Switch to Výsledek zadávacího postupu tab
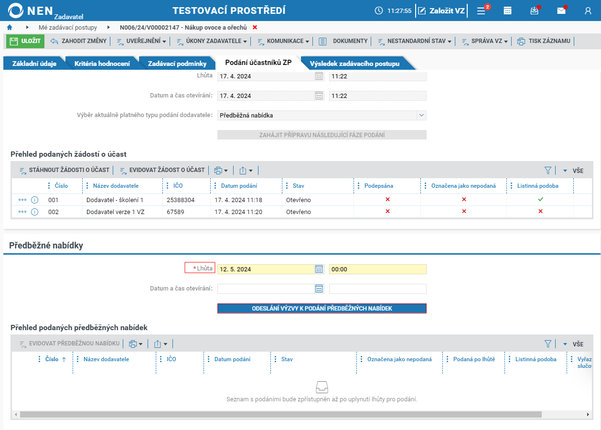Viewport: 601px width, 430px height. point(354,63)
